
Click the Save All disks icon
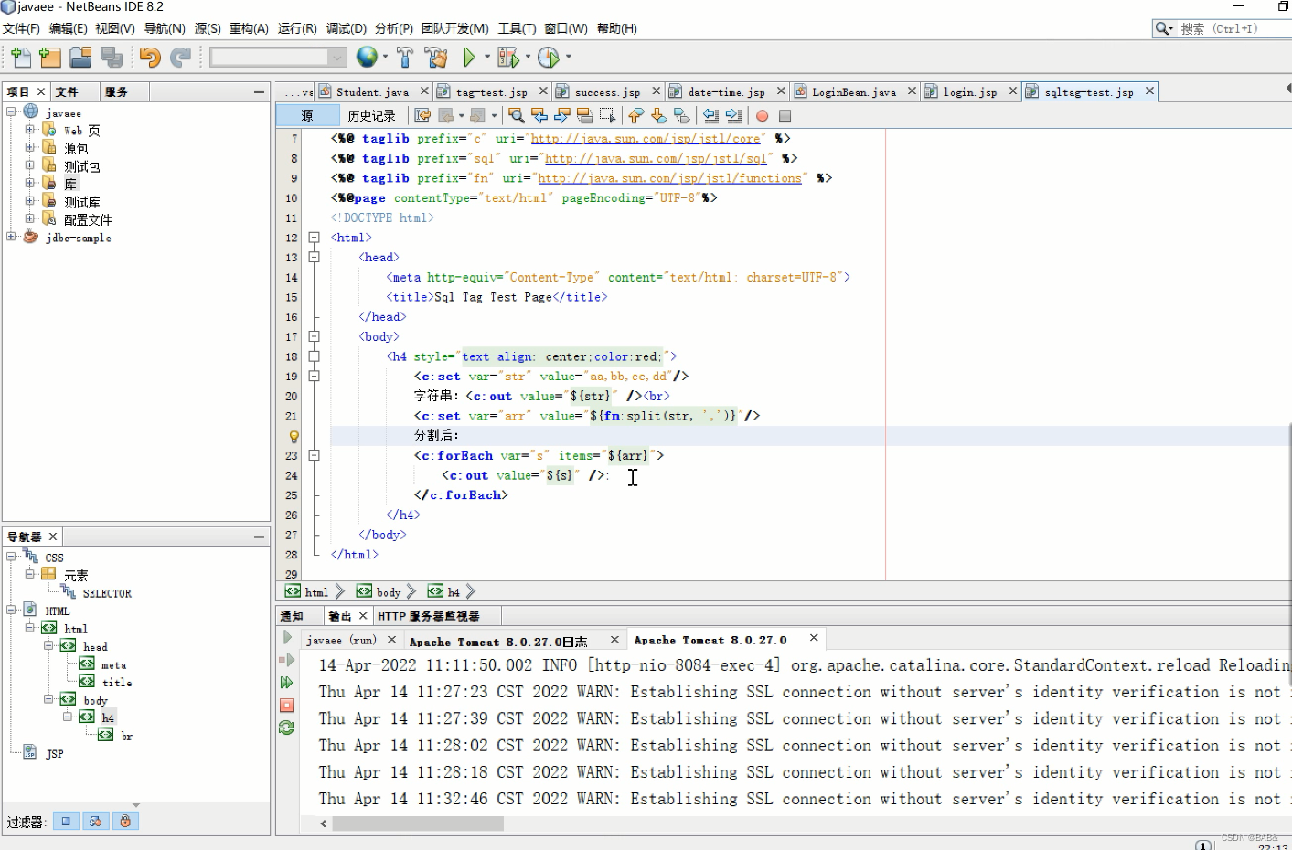point(112,58)
